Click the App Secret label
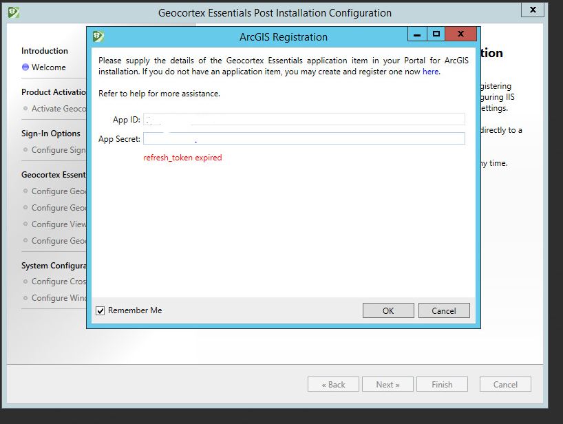This screenshot has height=424, width=563. pyautogui.click(x=119, y=139)
